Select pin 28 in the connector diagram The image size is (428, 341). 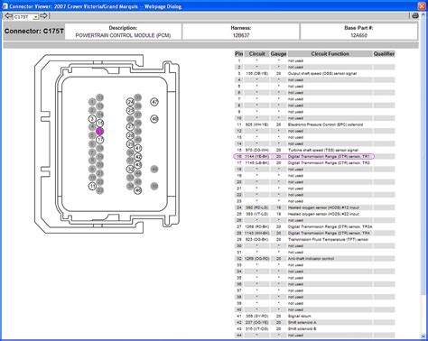coord(130,135)
